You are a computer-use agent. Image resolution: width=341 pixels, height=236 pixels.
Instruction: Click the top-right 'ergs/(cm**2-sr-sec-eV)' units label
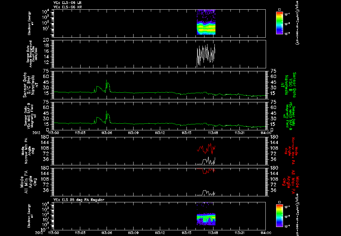click(x=297, y=22)
